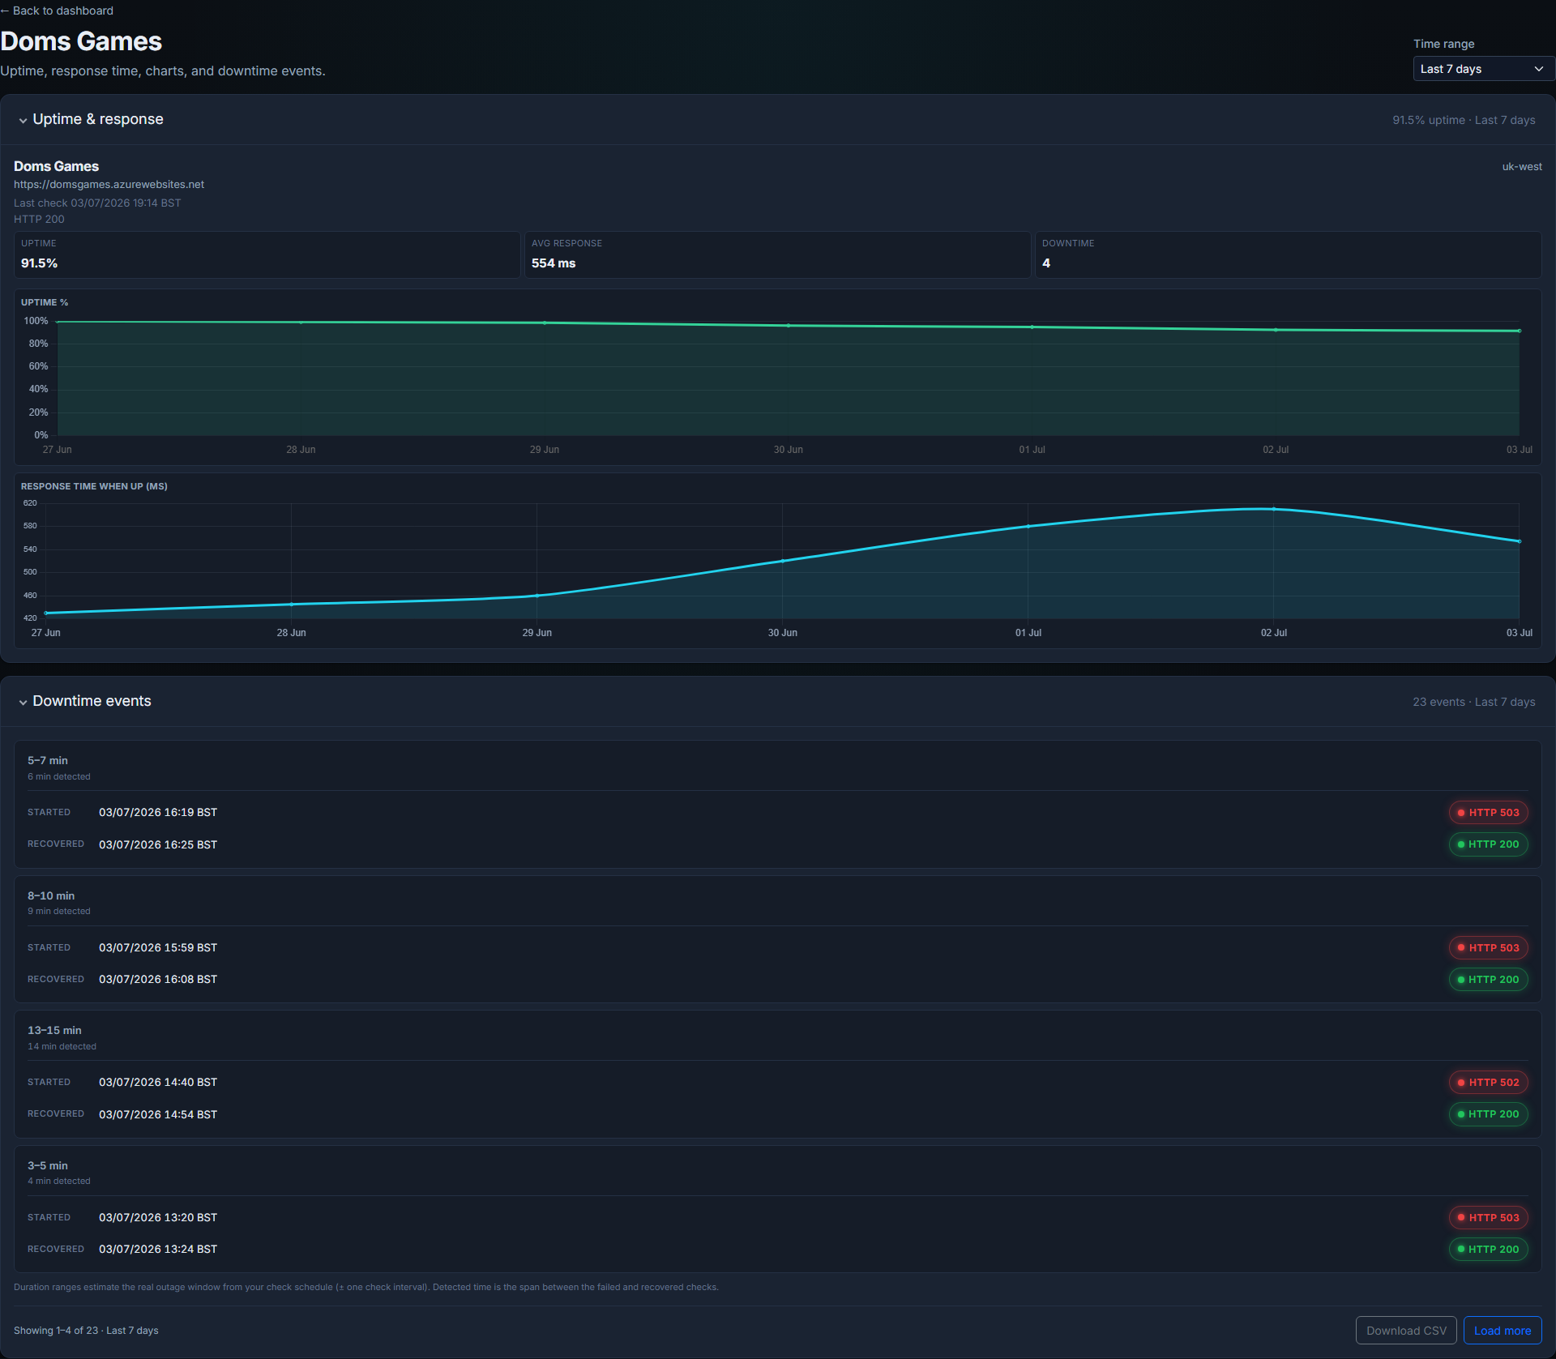Click the '3–5 min' event heading

pos(48,1166)
